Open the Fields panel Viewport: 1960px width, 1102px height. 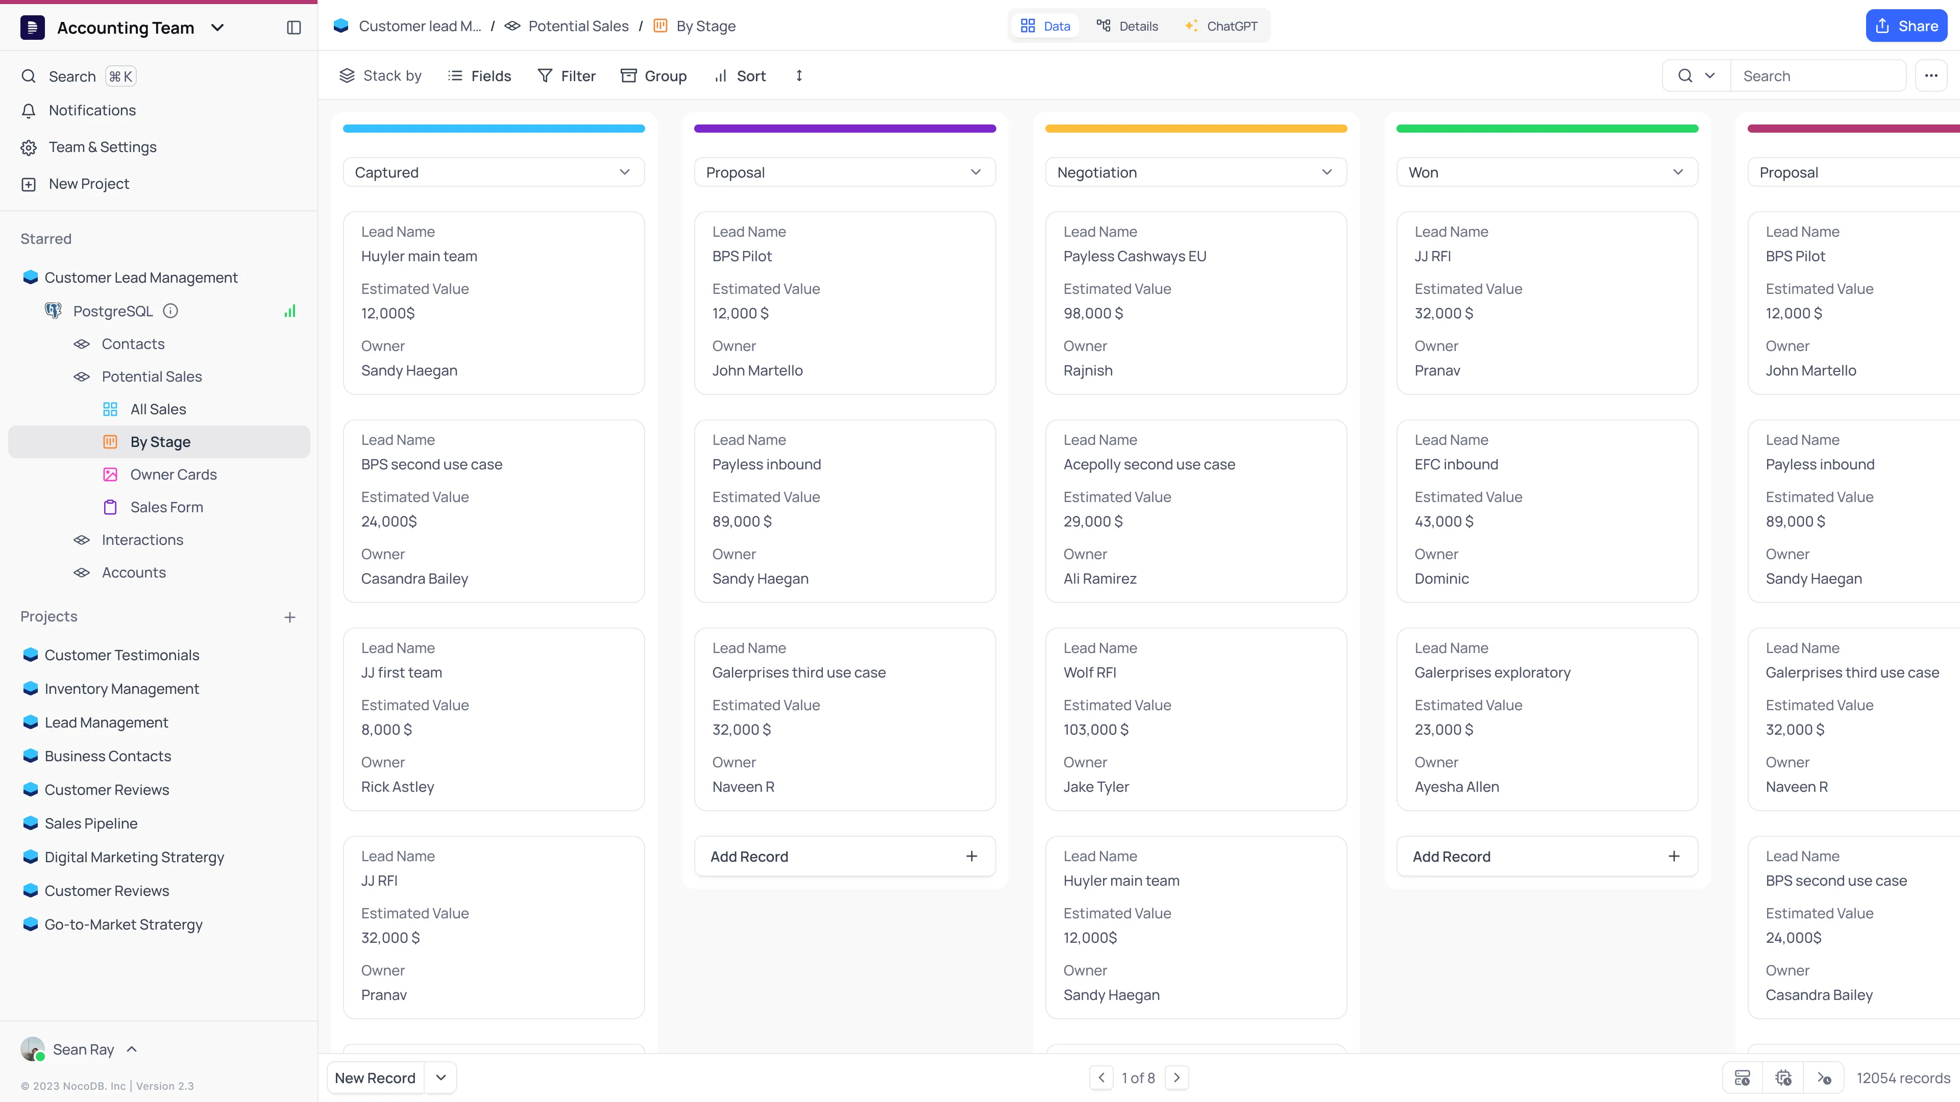pos(479,76)
